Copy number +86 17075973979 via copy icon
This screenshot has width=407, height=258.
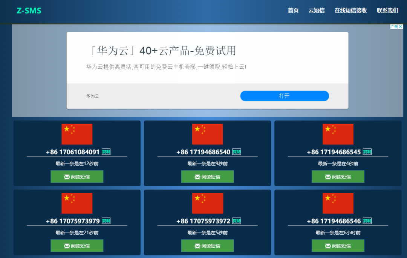click(106, 221)
